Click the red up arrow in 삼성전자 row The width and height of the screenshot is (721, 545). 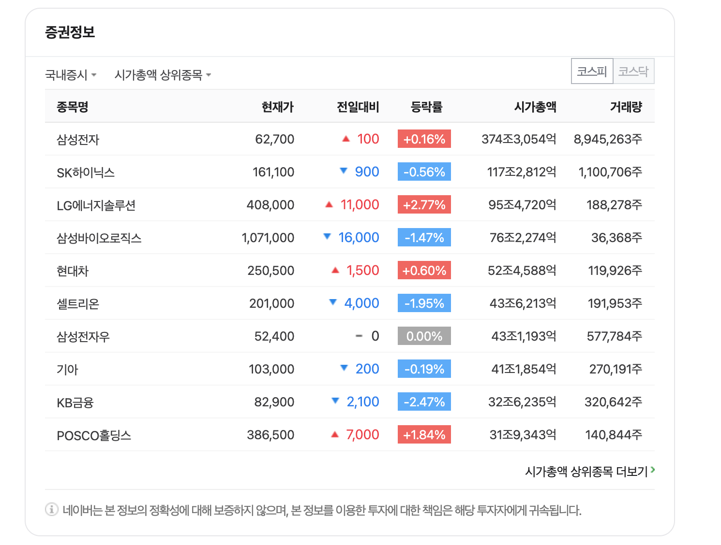click(x=346, y=139)
